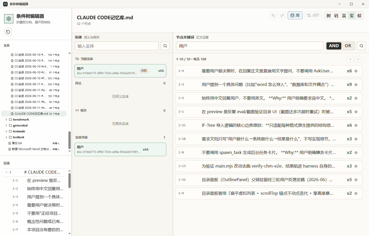Click the node keyword field containing 用户
Viewport: 369px width, 236px height.
[x=250, y=46]
